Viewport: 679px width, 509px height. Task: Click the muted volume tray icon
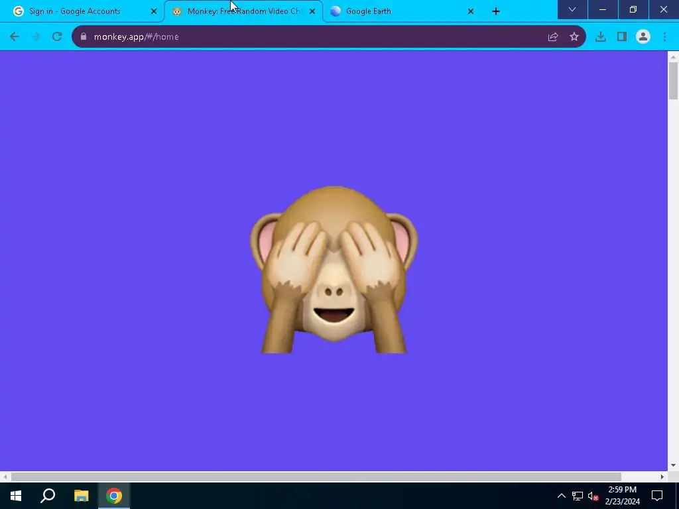point(593,496)
